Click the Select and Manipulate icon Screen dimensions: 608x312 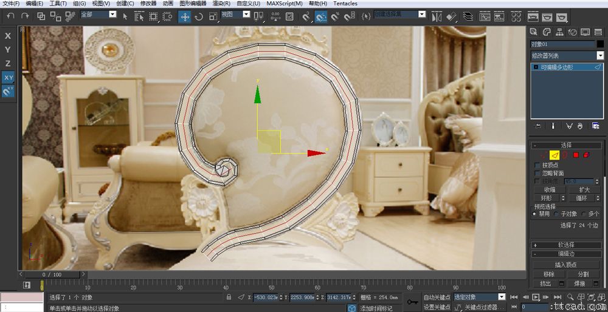tap(275, 16)
